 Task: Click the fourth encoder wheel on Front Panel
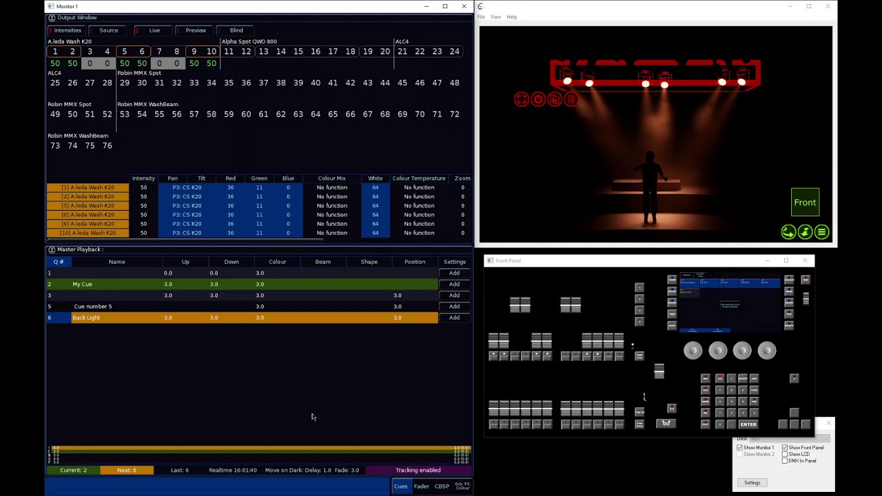(x=767, y=351)
